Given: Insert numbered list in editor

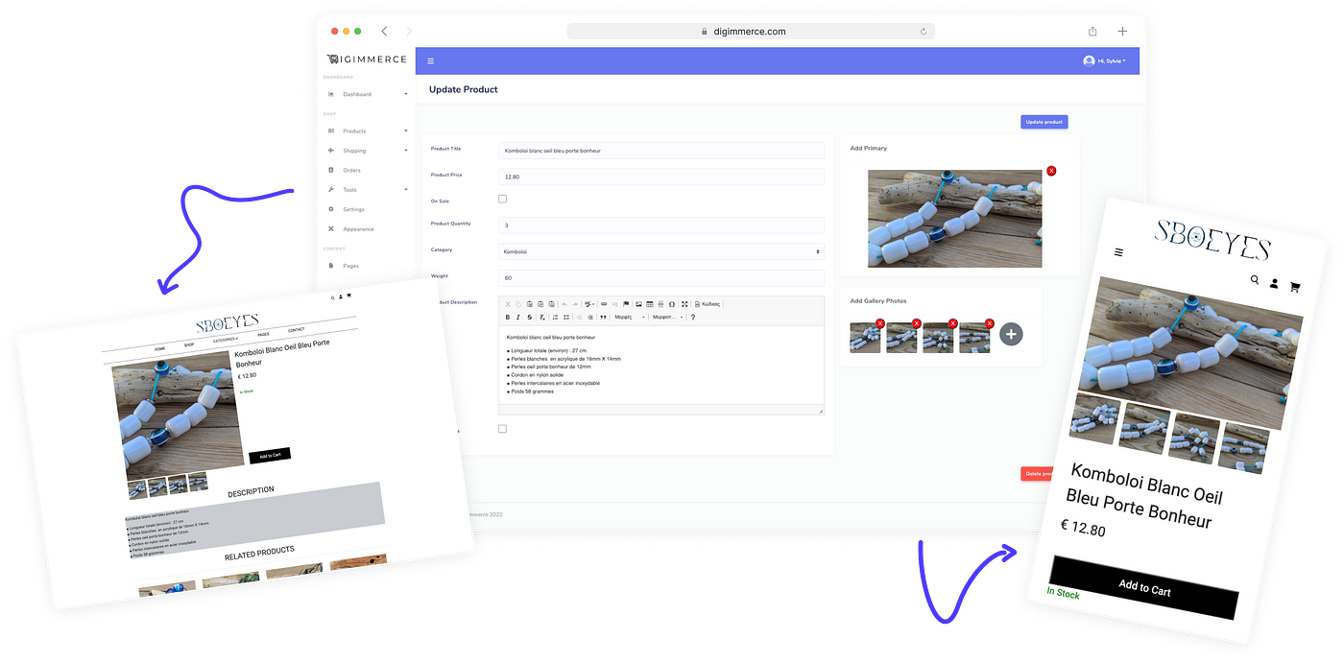Looking at the screenshot, I should [555, 318].
